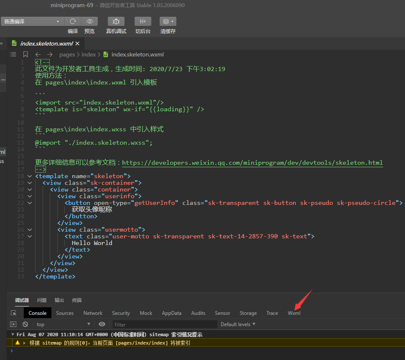Screen dimensions: 405x360
Task: Click the switch-to-background icon
Action: pyautogui.click(x=143, y=21)
